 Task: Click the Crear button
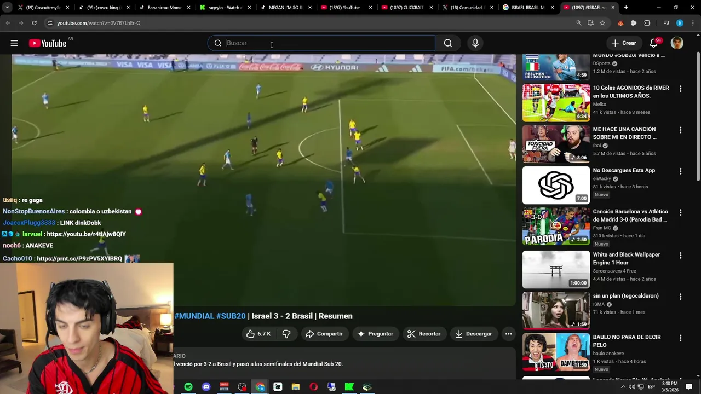[x=624, y=43]
